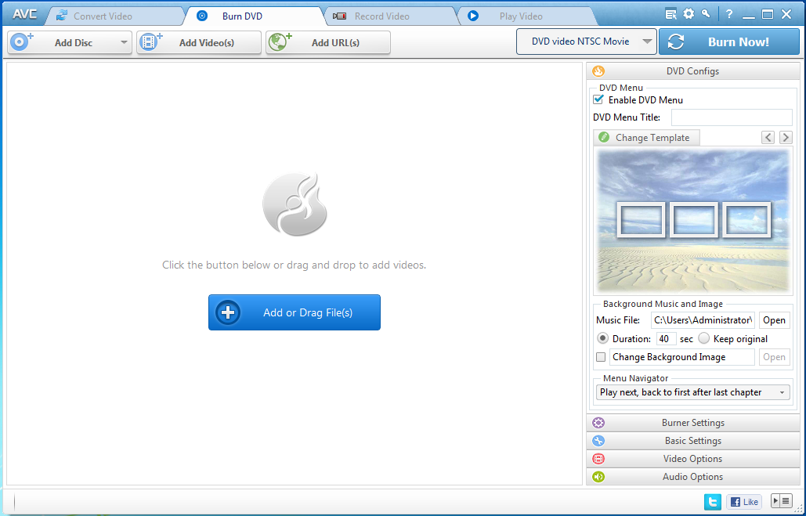Image resolution: width=806 pixels, height=516 pixels.
Task: Expand Burner Settings section
Action: [x=693, y=423]
